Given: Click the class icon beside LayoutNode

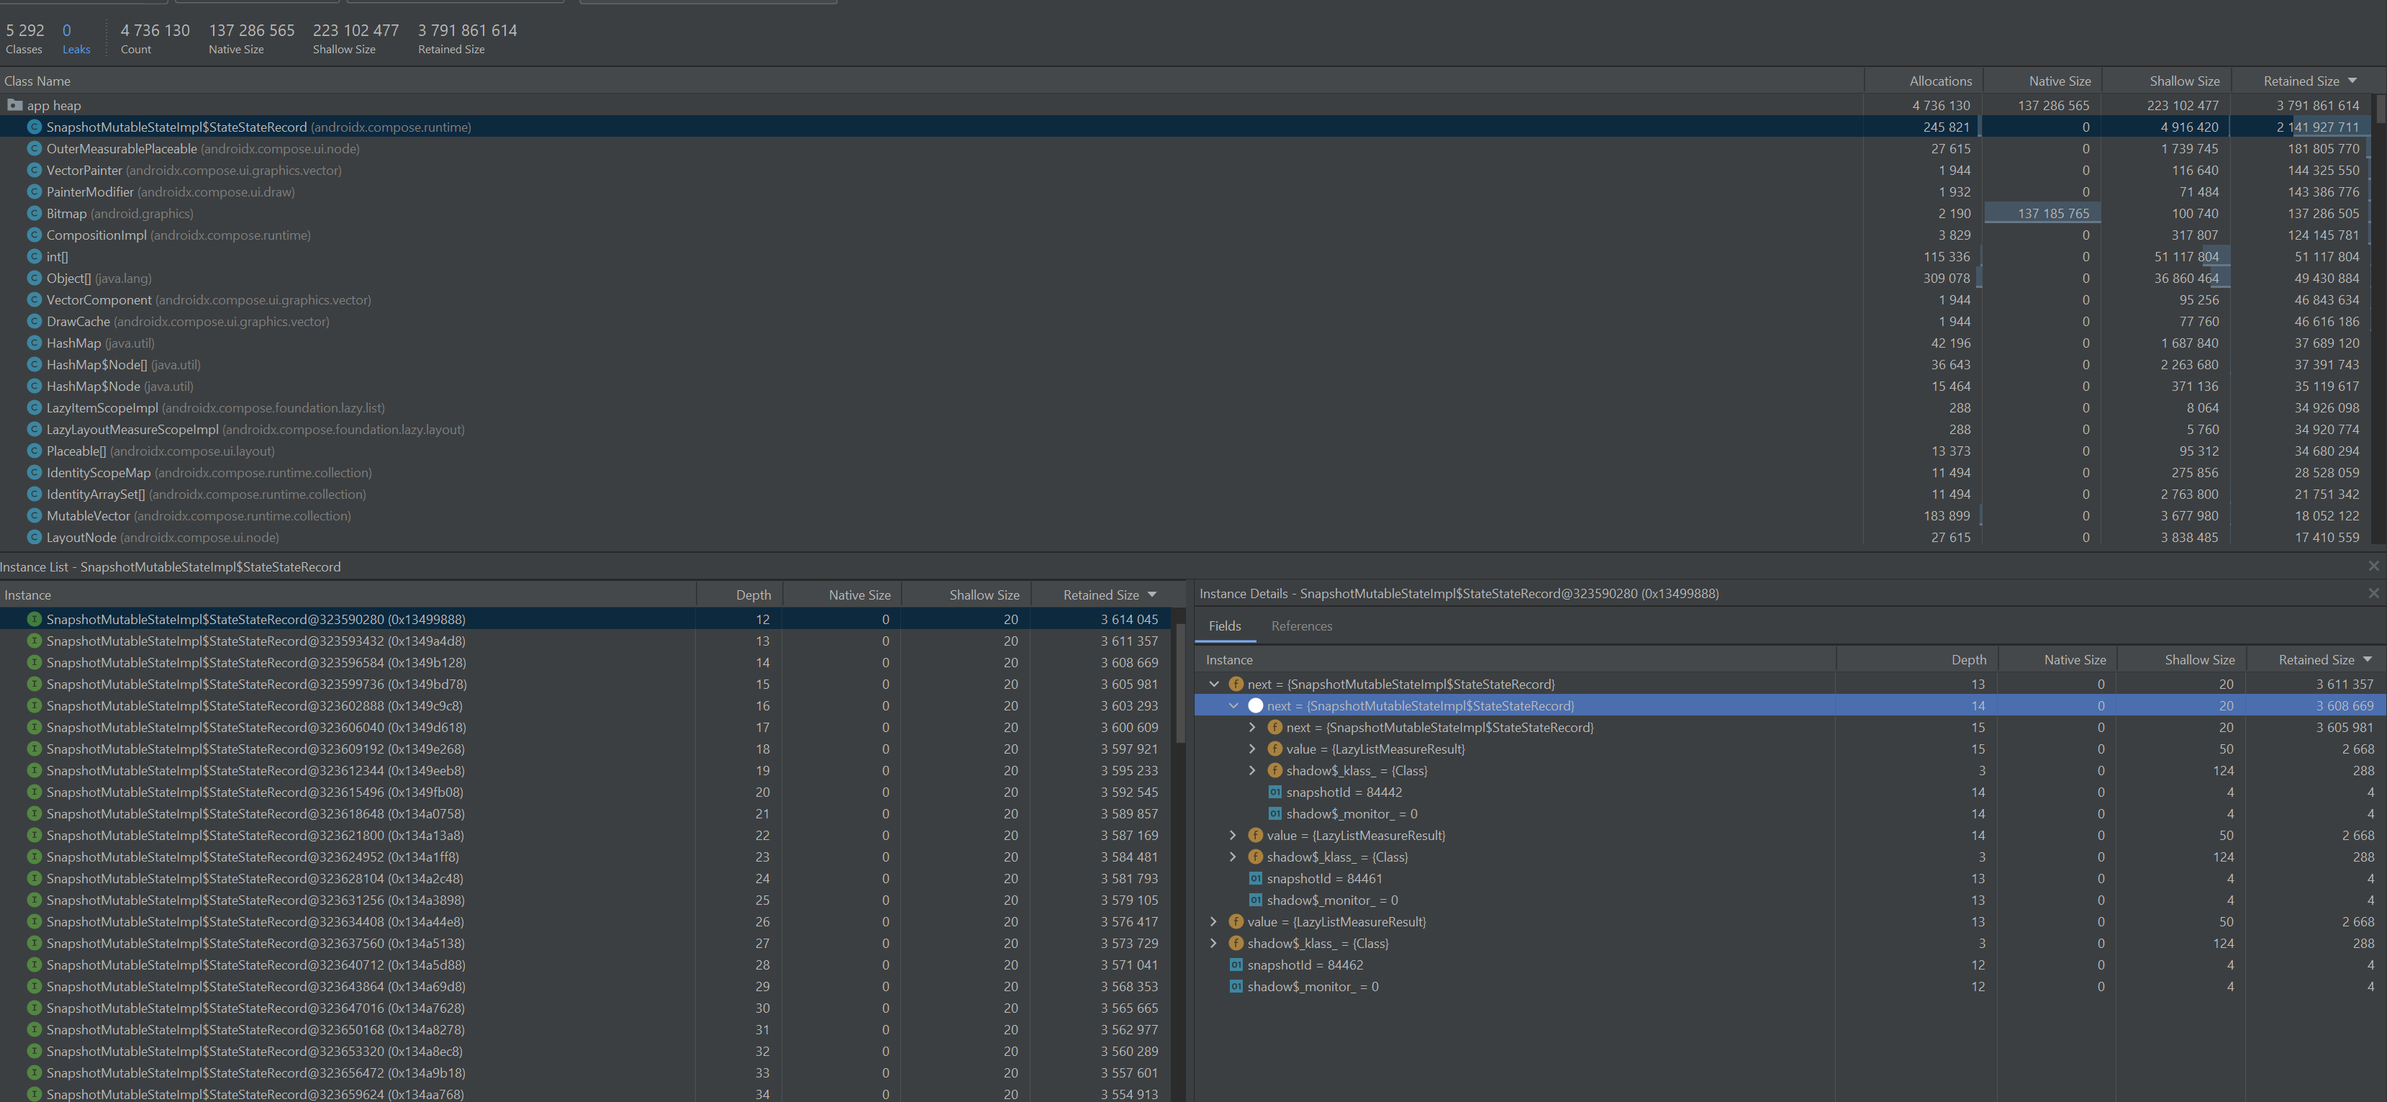Looking at the screenshot, I should (35, 538).
